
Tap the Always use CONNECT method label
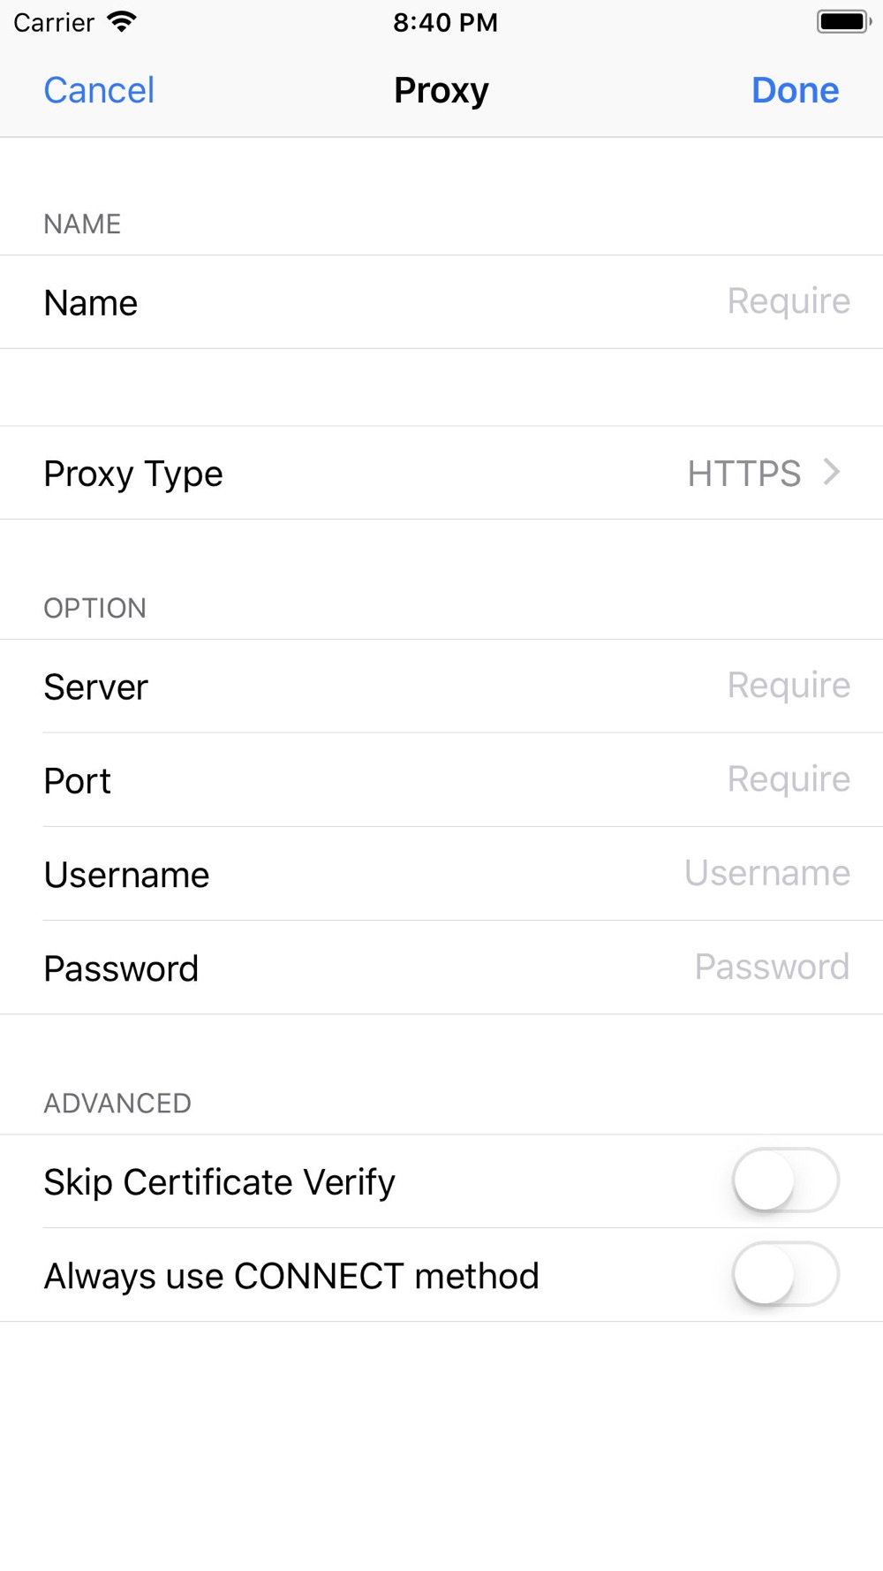291,1276
